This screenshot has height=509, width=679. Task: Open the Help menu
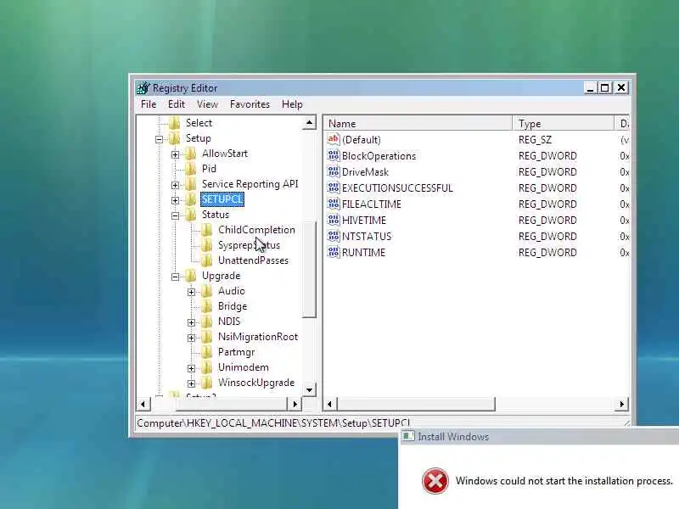[292, 104]
